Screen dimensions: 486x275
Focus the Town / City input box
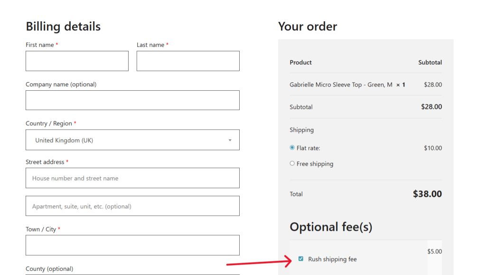[x=132, y=245]
